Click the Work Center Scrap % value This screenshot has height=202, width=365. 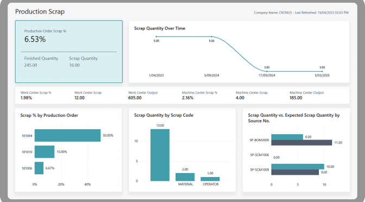[x=26, y=98]
